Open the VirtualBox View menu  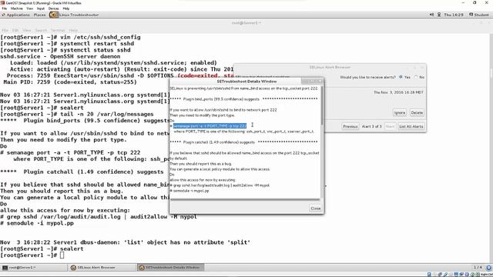click(29, 8)
